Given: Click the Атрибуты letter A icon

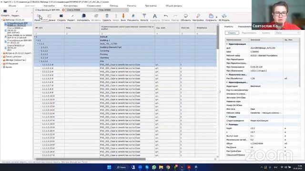Looking at the screenshot, I should point(155,16).
